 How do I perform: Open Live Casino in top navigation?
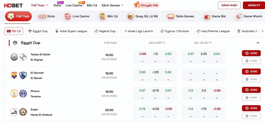click(x=74, y=5)
